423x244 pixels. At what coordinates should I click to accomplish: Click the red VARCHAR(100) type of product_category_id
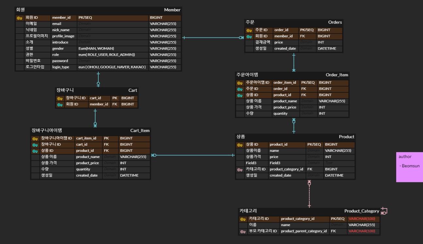[363, 219]
